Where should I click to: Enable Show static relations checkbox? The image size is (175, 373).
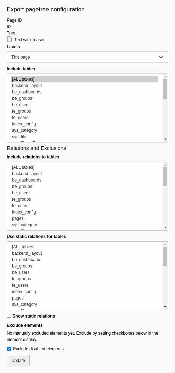pos(9,315)
